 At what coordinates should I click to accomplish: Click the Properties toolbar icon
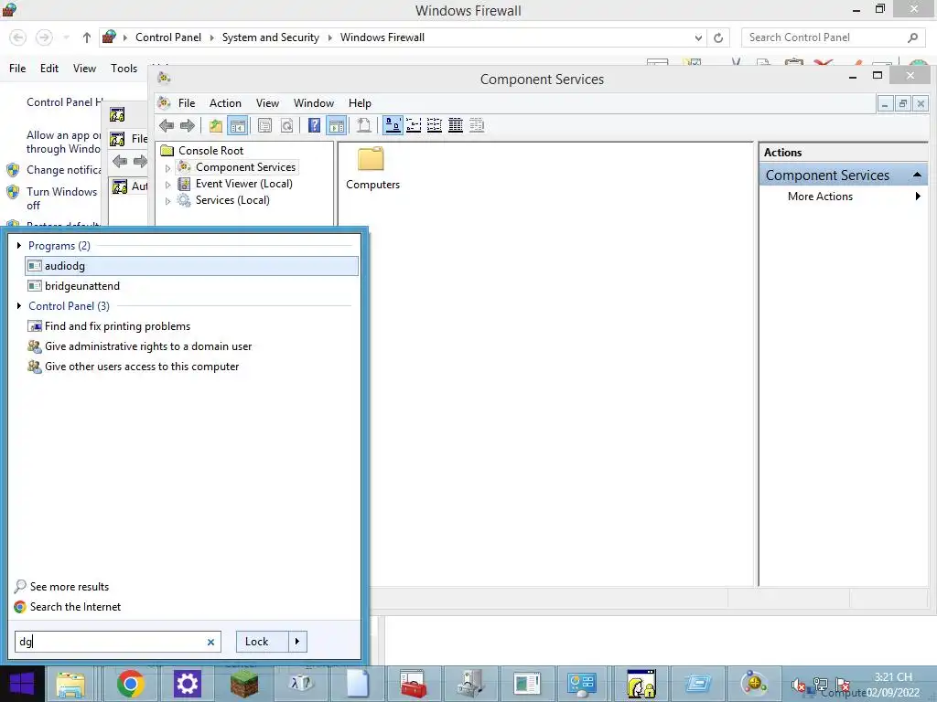tap(264, 125)
